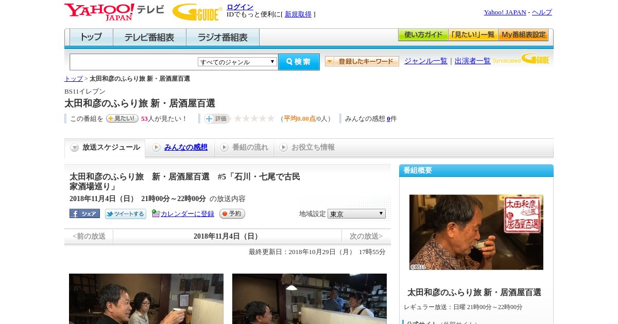Click the play arrow icon beside お役立ち情報

click(x=283, y=148)
